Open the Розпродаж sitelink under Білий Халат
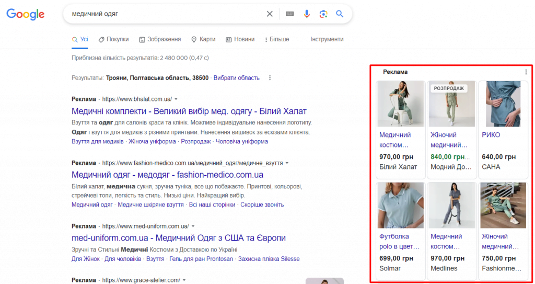 click(196, 142)
